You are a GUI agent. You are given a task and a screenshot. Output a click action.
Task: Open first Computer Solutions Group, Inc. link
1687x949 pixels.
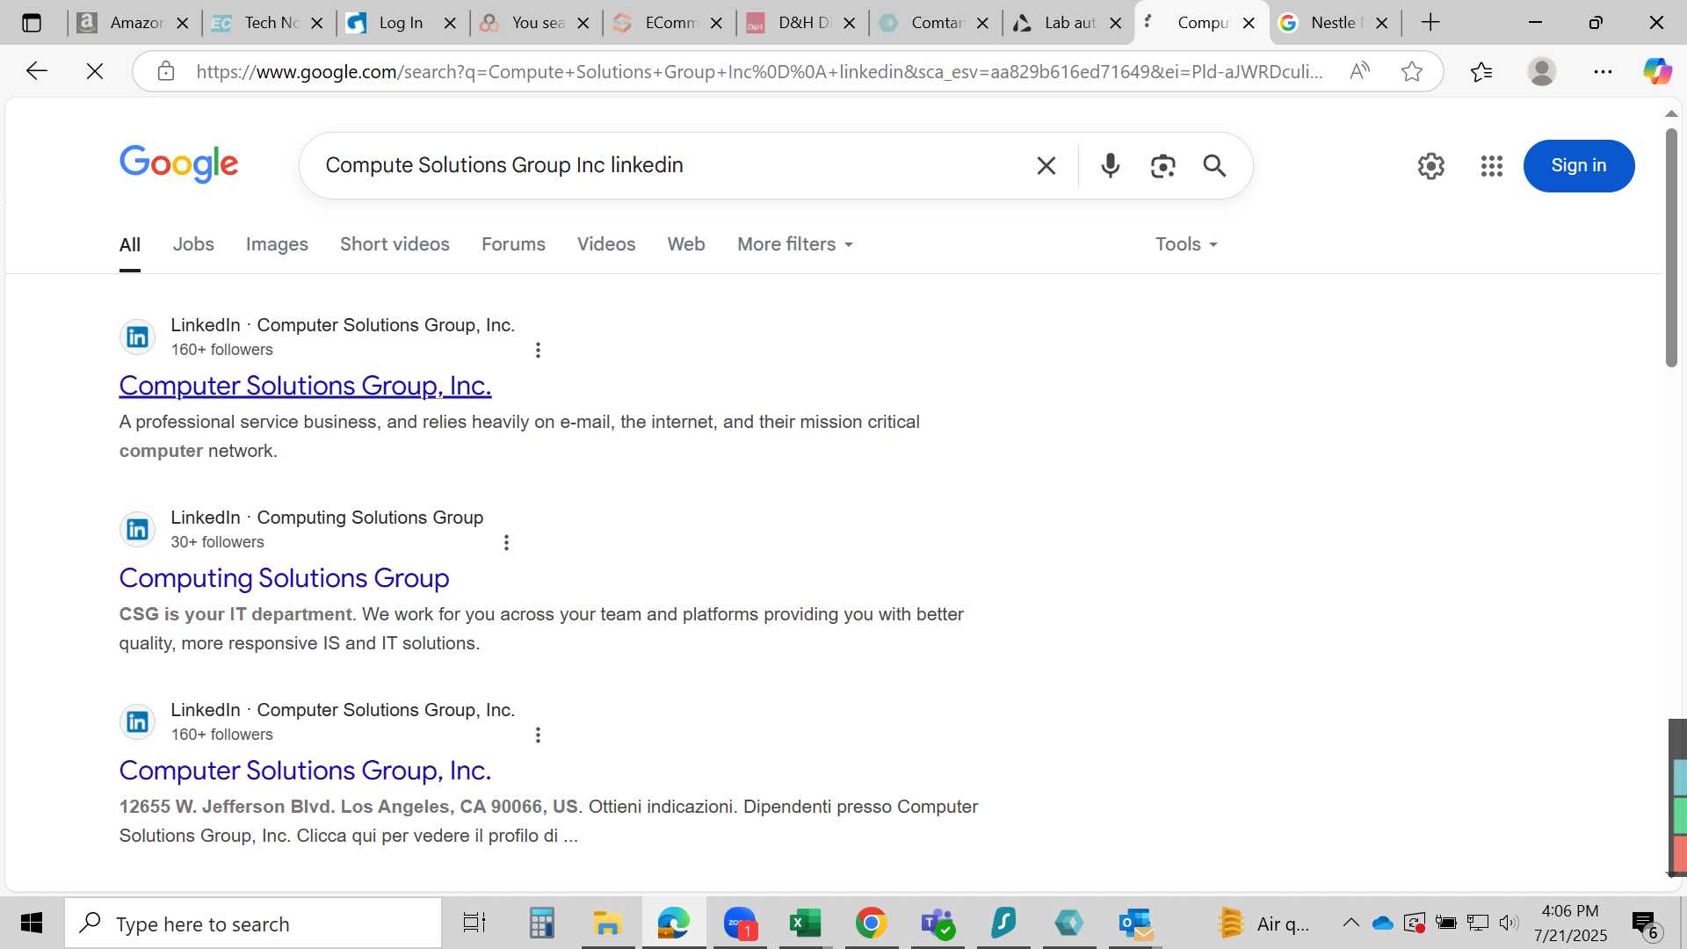pos(305,386)
